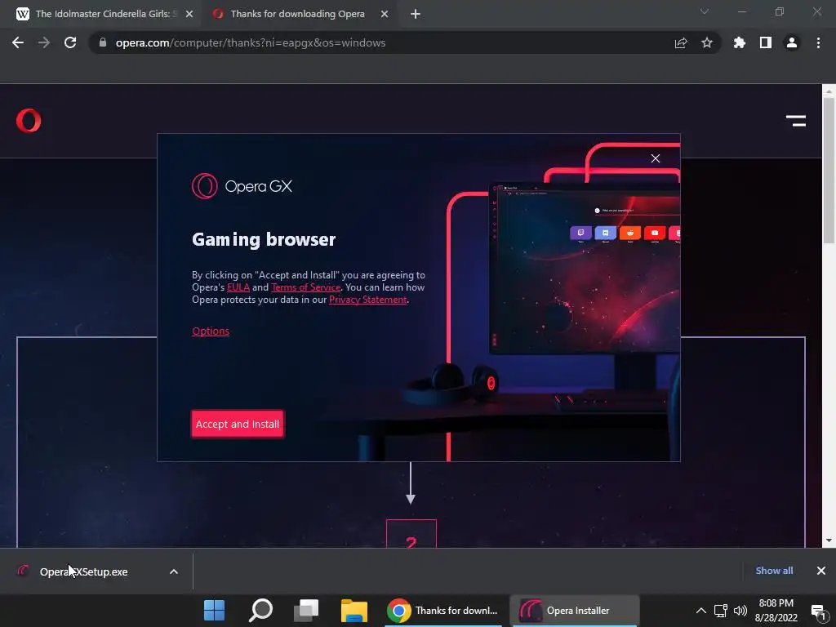Click the page vertical scrollbar thumb

(x=829, y=171)
